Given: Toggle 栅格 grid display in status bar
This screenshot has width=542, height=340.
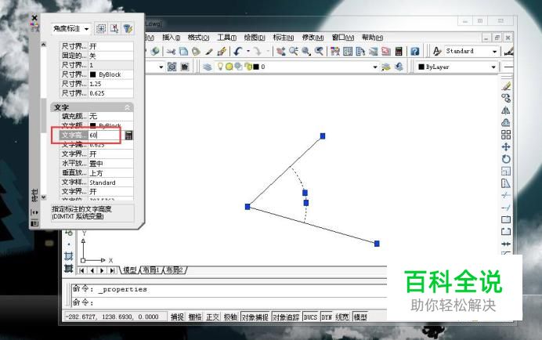Looking at the screenshot, I should tap(195, 316).
